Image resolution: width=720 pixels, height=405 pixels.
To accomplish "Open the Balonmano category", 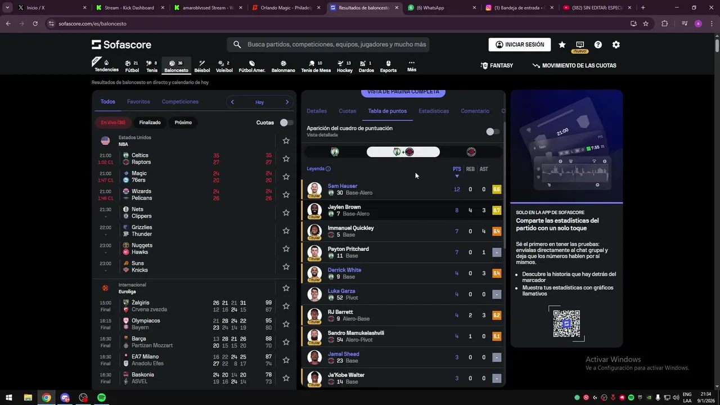I will pyautogui.click(x=283, y=66).
